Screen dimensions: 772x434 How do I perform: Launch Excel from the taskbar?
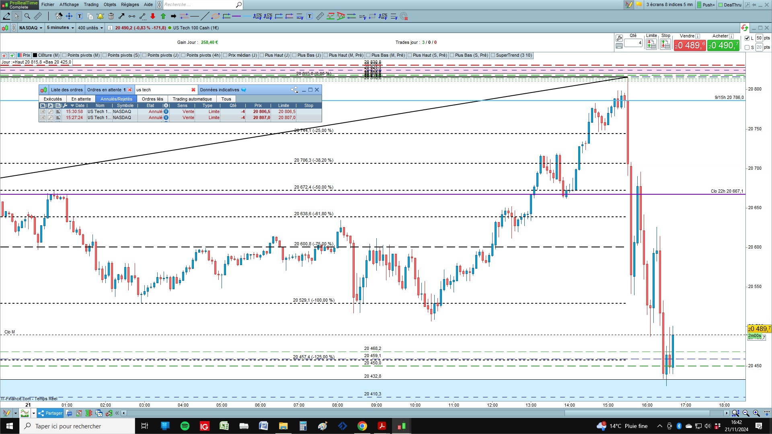224,426
